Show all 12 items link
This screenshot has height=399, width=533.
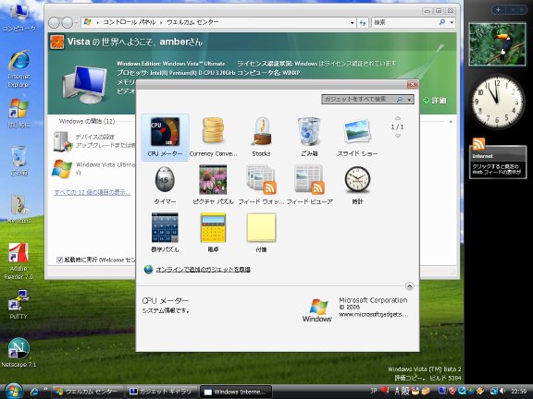pos(93,192)
